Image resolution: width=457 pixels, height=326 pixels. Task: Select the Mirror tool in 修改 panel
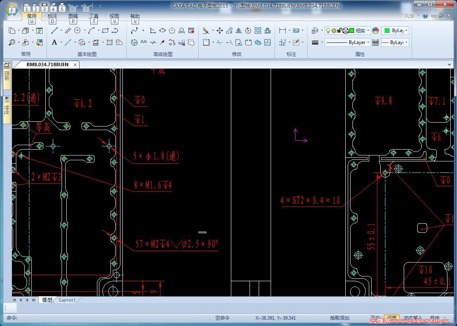coord(238,31)
